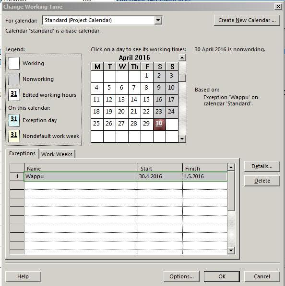The height and width of the screenshot is (286, 285).
Task: Click the Wappu exception name cell
Action: (81, 177)
